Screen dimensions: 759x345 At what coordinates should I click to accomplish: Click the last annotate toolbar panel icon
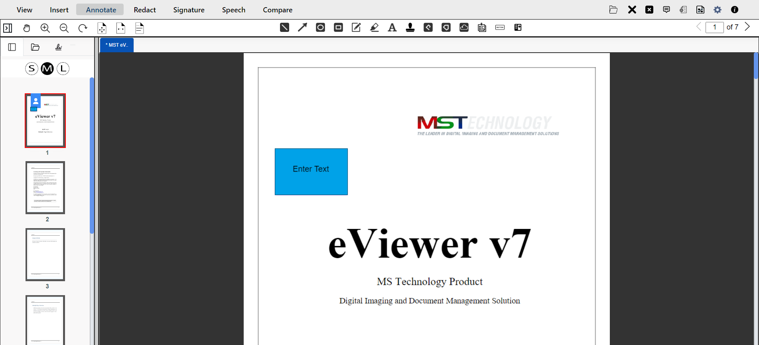click(518, 28)
